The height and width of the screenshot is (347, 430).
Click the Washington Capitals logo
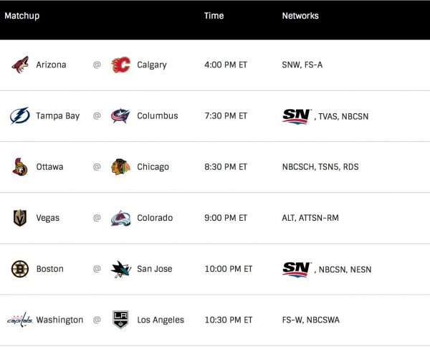pos(20,320)
